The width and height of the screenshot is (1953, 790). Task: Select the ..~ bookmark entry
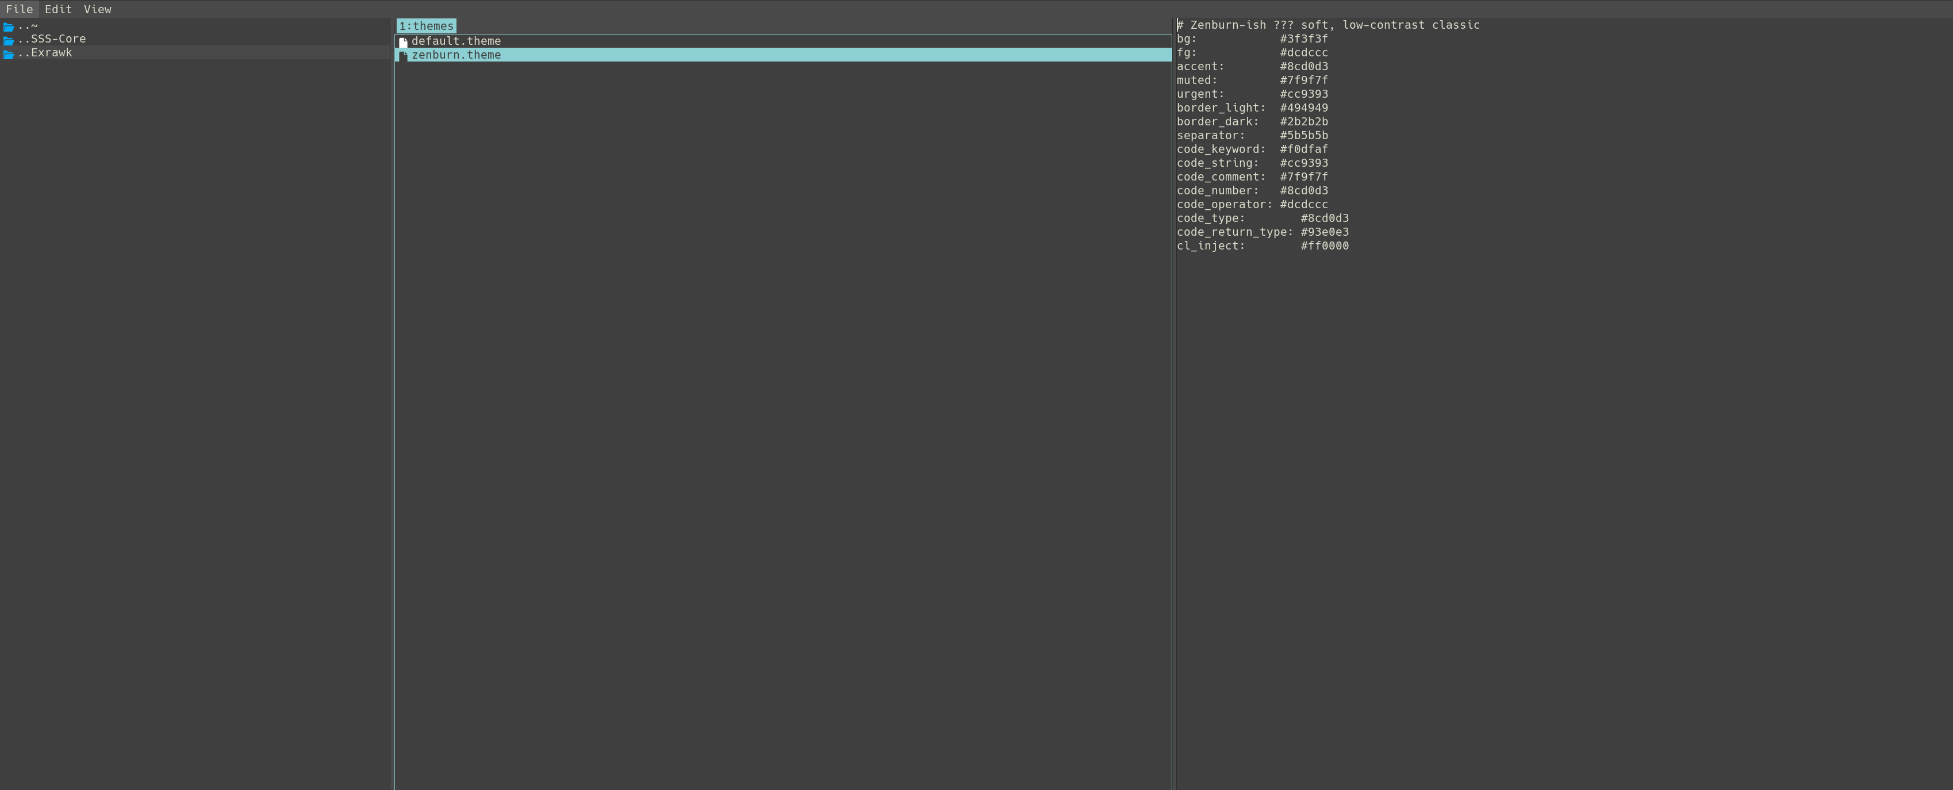coord(195,25)
